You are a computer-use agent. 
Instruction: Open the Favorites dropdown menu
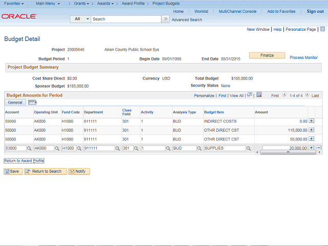(x=14, y=4)
